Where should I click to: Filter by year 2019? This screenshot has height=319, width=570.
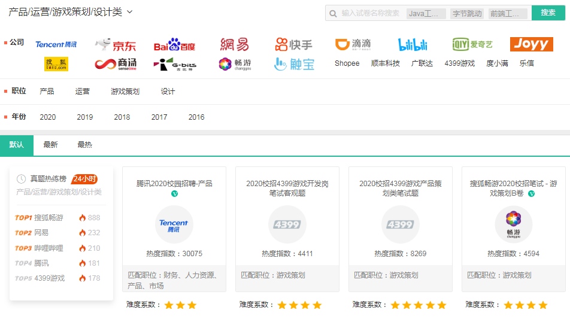click(84, 117)
